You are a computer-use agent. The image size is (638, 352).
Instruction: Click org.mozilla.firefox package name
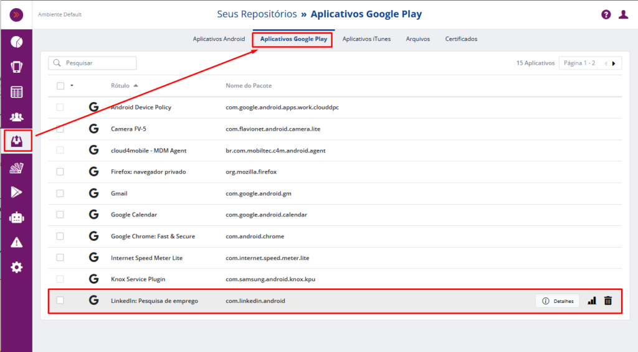click(x=251, y=172)
